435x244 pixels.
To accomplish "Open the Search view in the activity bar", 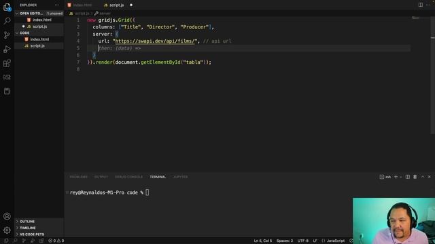I will pos(7,21).
